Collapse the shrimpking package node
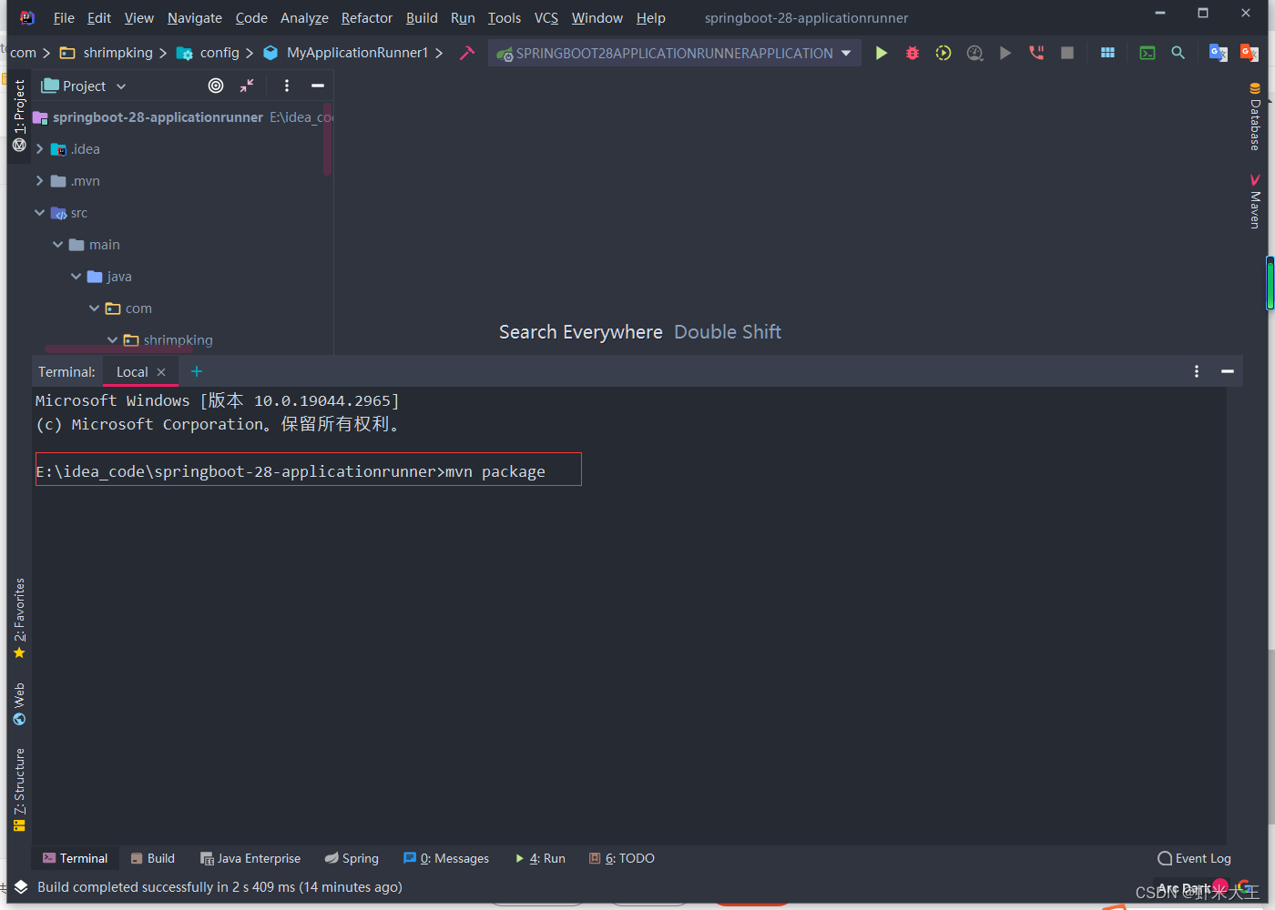Screen dimensions: 1275x910 (x=111, y=339)
